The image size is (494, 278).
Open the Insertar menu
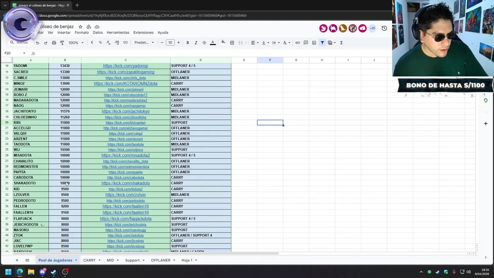click(x=64, y=32)
